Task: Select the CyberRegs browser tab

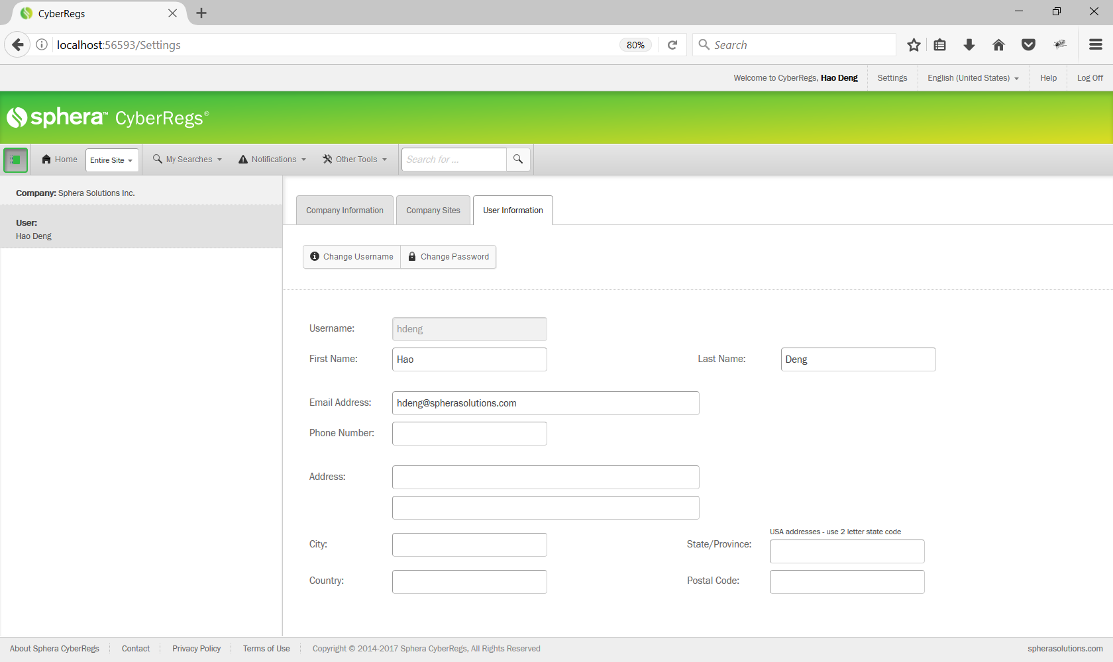Action: (x=98, y=13)
